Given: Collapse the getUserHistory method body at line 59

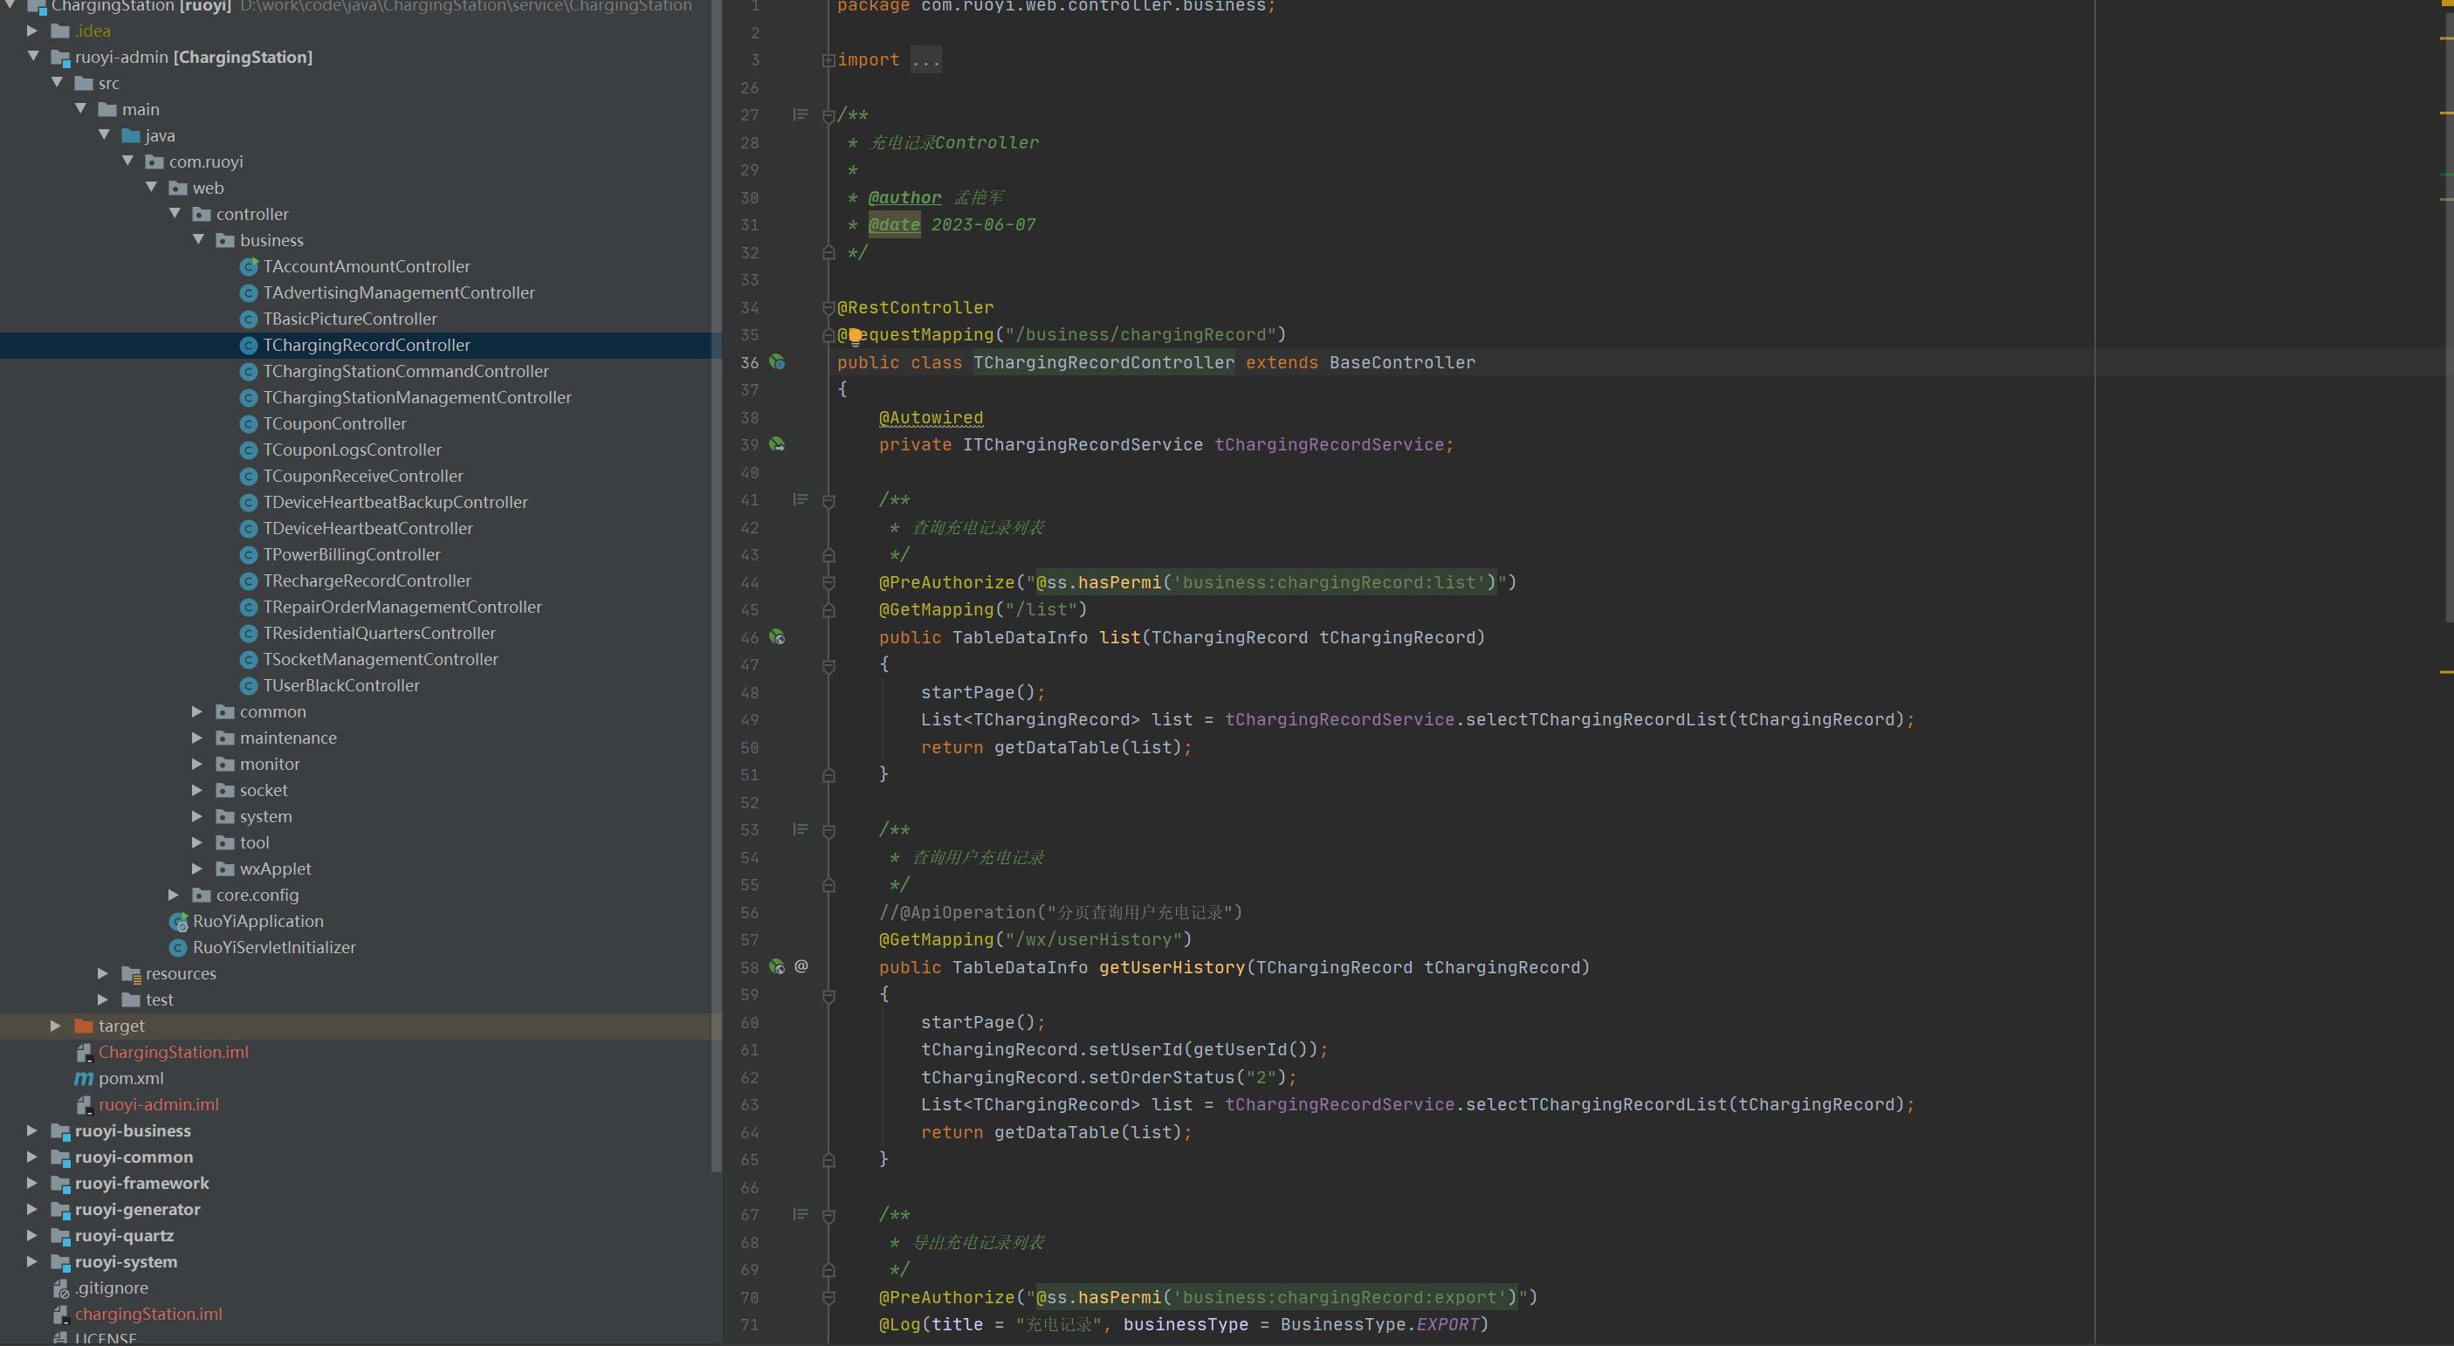Looking at the screenshot, I should tap(828, 995).
